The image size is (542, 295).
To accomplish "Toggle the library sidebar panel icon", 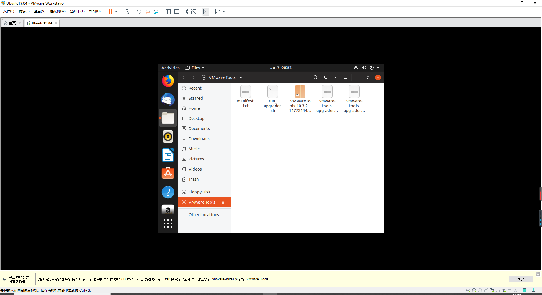I will click(x=168, y=12).
